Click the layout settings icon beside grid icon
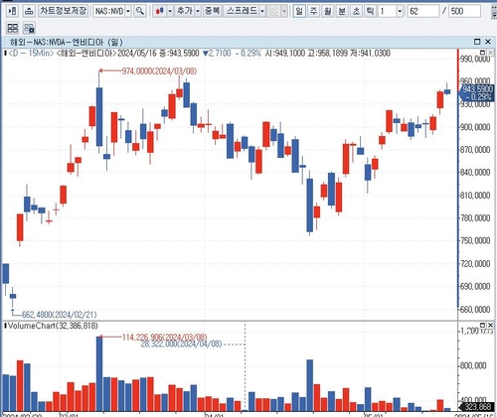This screenshot has height=417, width=497. tap(29, 28)
